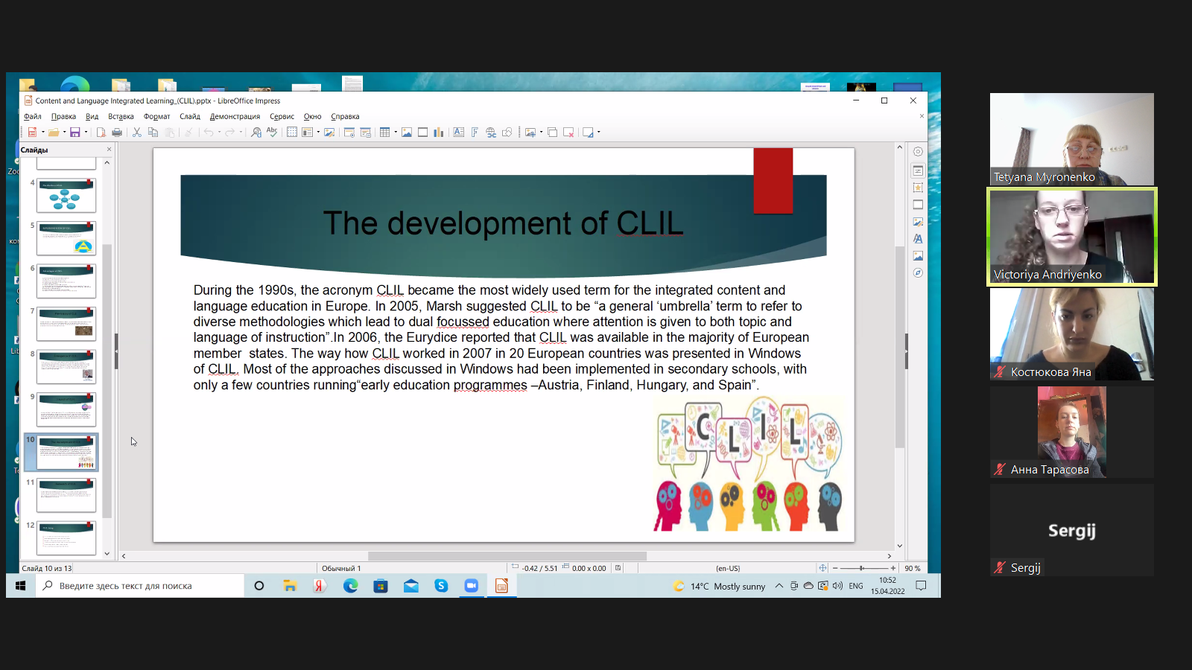Toggle the display grid toolbar button
The image size is (1192, 670).
pyautogui.click(x=292, y=133)
